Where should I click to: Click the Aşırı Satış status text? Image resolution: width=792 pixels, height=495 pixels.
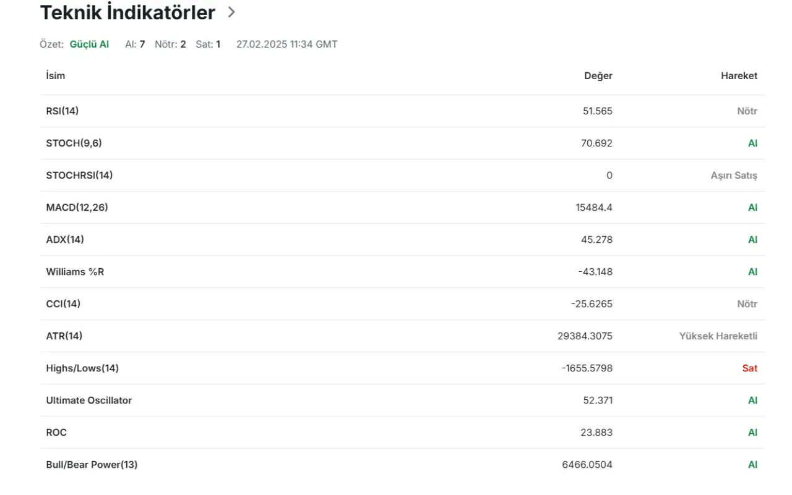(x=733, y=176)
